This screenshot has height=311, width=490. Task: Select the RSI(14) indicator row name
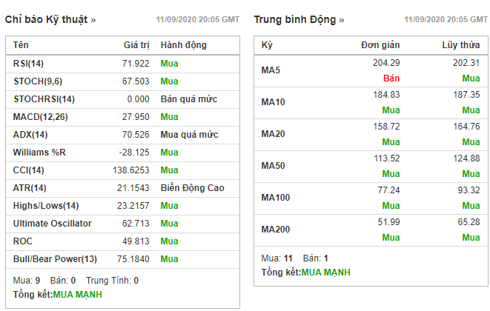pos(30,64)
